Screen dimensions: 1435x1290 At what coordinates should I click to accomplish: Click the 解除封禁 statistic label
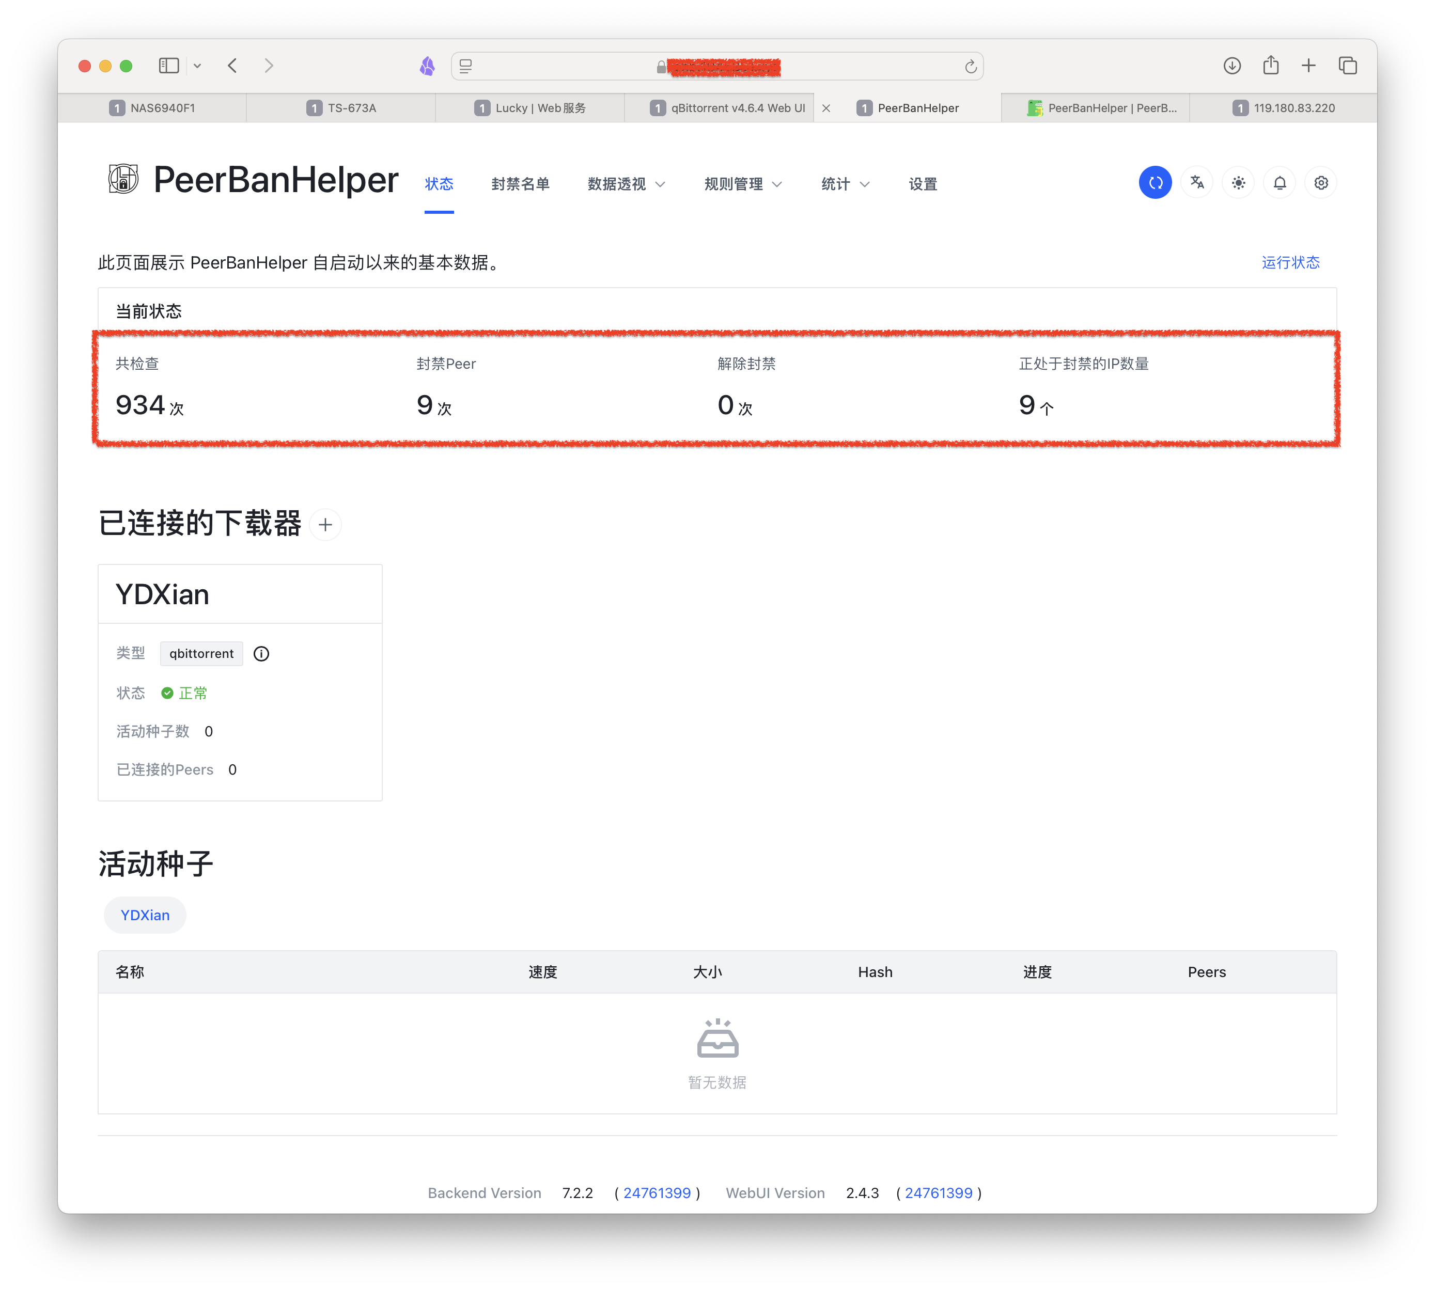click(x=746, y=364)
